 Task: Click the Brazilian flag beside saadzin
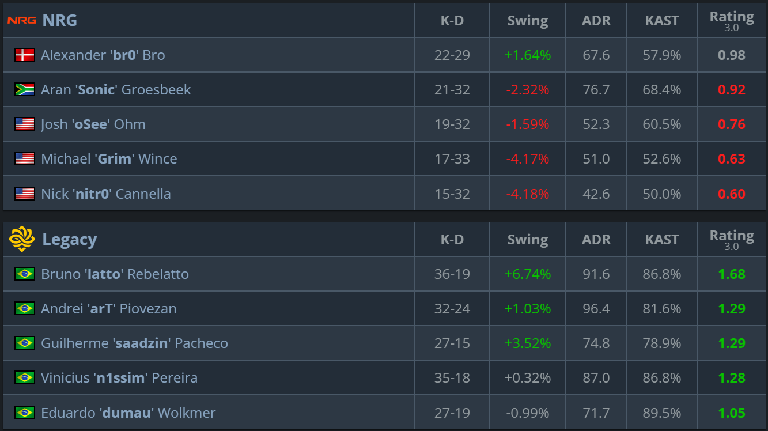(25, 343)
